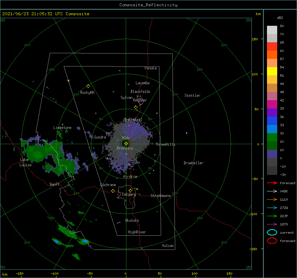
Task: Click the Ponoka town label
Action: tap(150, 68)
